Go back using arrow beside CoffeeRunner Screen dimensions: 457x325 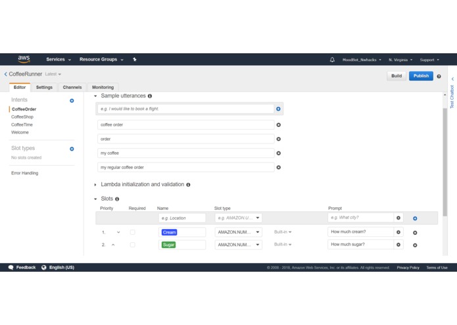coord(5,74)
